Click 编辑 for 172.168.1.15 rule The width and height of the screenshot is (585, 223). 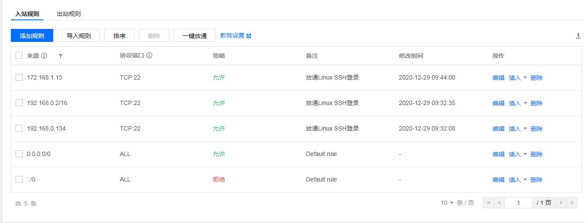(498, 78)
